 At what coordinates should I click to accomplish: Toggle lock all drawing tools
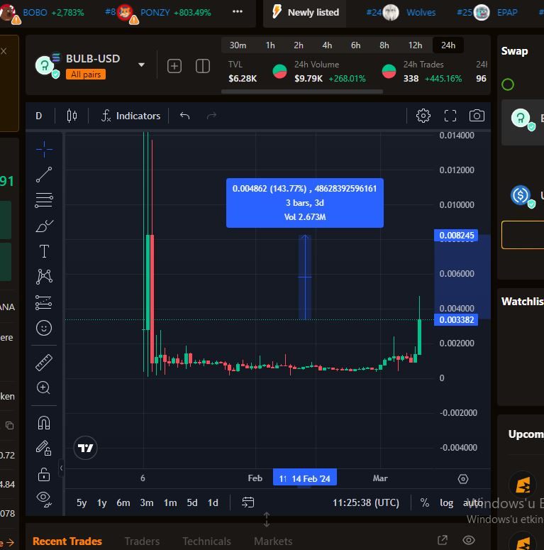44,474
